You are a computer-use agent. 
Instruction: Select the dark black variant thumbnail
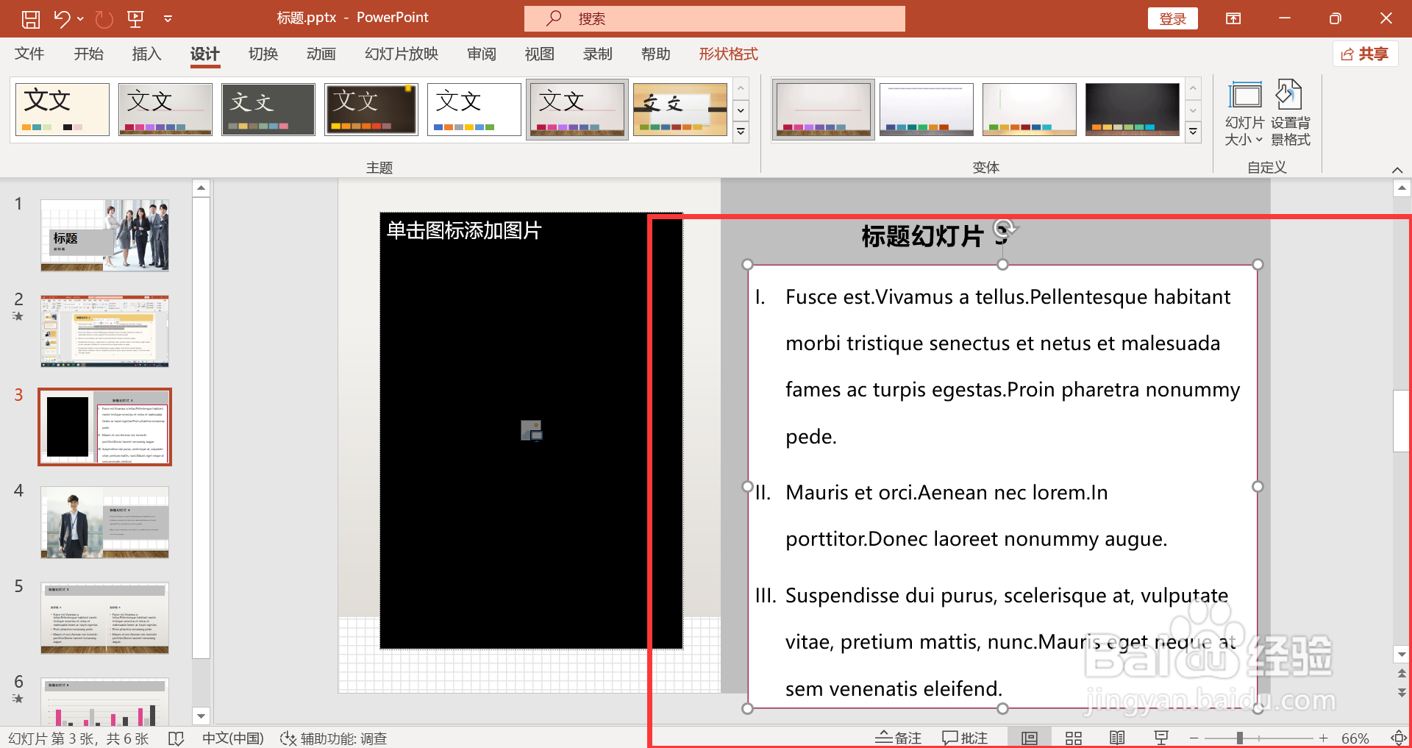[1133, 109]
